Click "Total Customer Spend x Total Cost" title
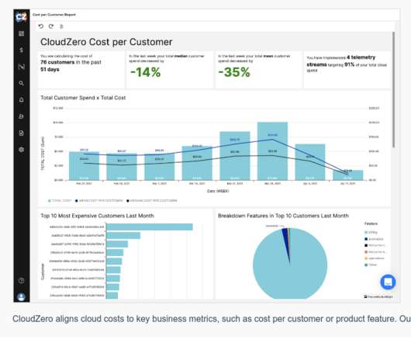Screen dimensions: 411x343 (83, 98)
